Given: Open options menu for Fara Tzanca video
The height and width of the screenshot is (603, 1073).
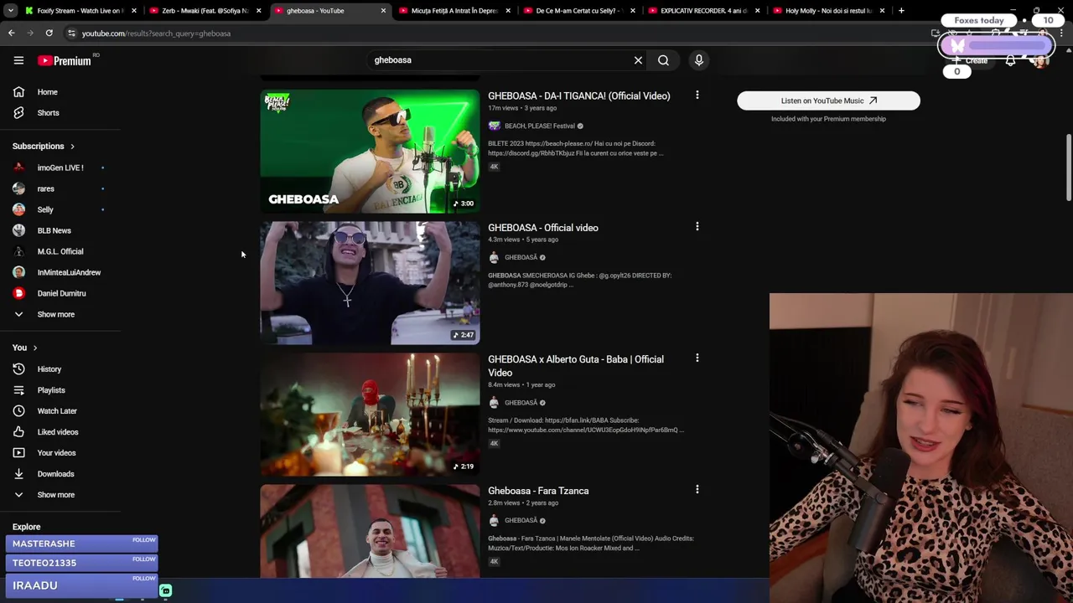Looking at the screenshot, I should coord(697,490).
